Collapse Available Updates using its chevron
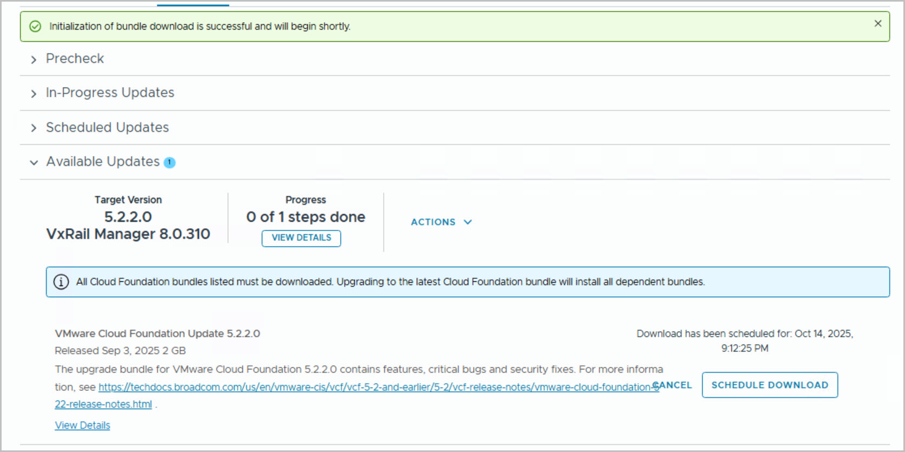Image resolution: width=905 pixels, height=452 pixels. pos(34,163)
